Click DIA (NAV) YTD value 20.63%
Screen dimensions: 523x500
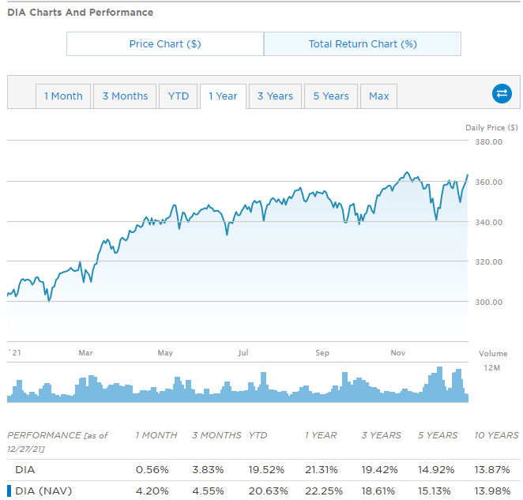coord(268,491)
